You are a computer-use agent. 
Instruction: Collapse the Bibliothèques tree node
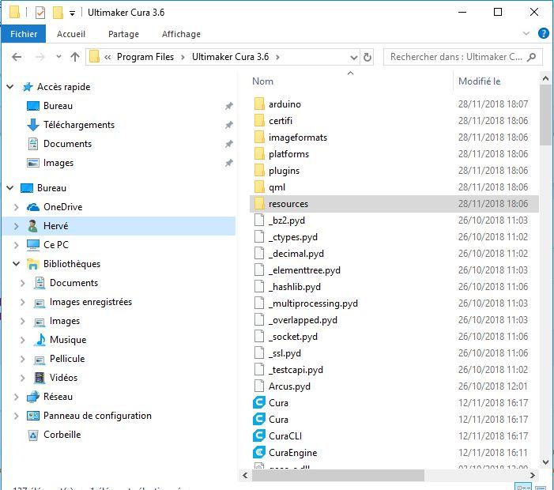click(17, 263)
